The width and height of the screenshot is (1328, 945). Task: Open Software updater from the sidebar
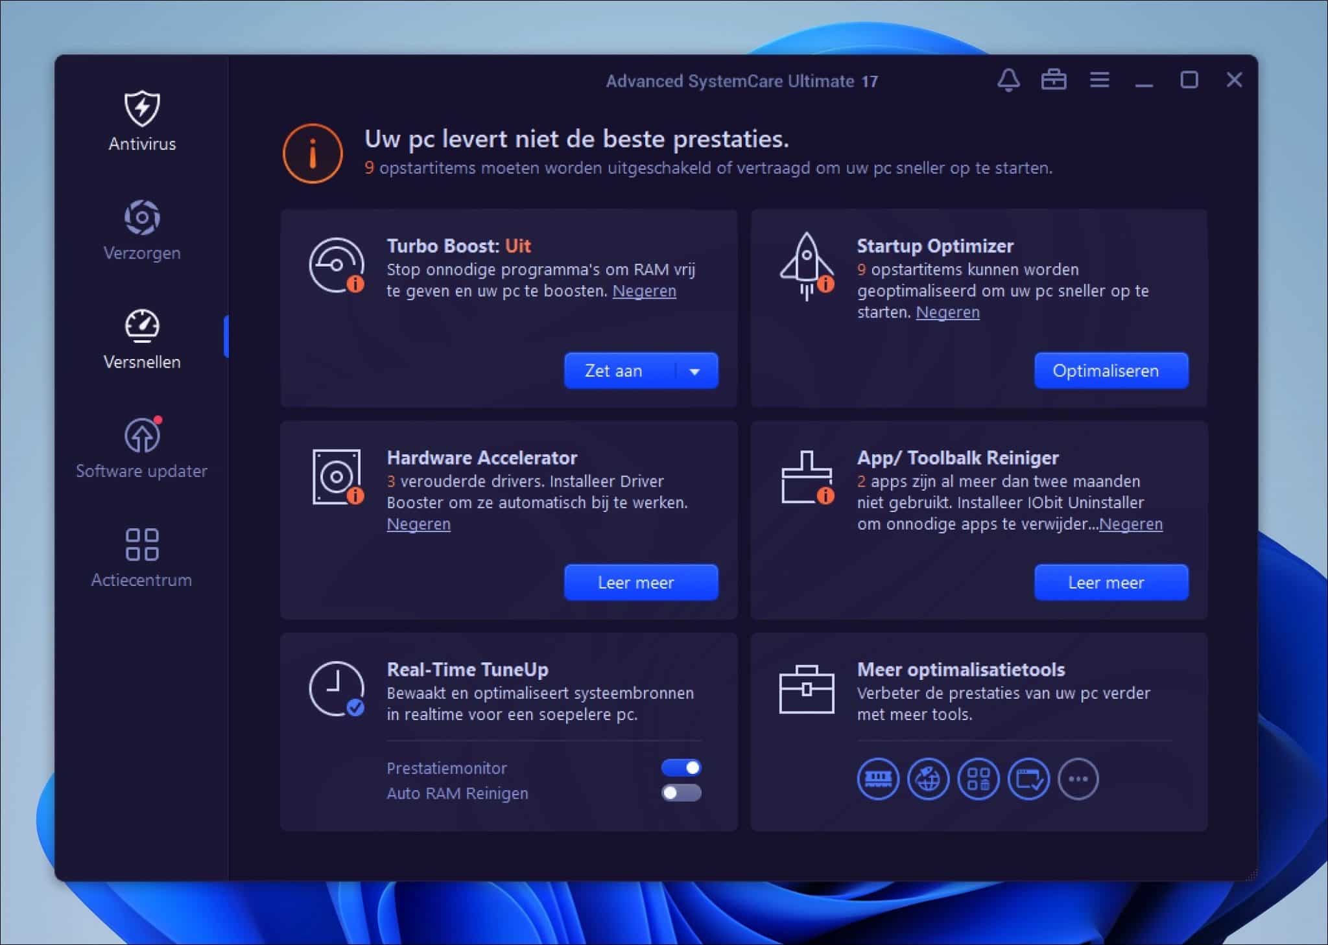click(142, 447)
